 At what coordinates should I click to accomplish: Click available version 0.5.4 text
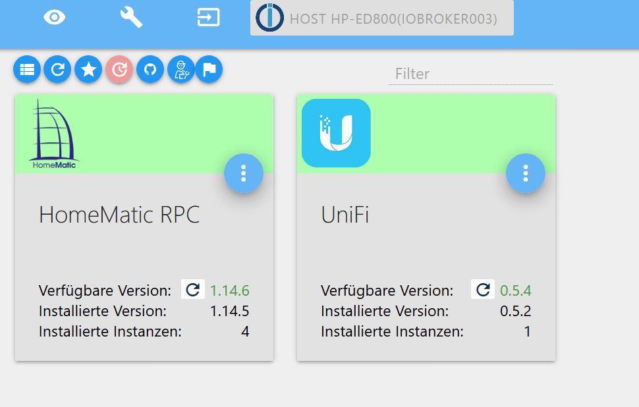click(516, 290)
